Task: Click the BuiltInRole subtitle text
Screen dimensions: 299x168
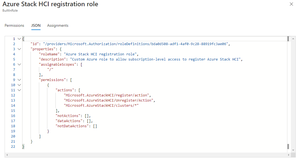Action: 10,11
